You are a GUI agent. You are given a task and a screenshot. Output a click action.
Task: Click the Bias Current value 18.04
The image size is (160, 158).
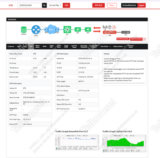(x=35, y=77)
